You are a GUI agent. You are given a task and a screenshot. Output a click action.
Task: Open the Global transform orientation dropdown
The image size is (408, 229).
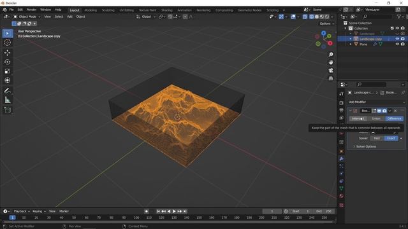click(x=146, y=17)
